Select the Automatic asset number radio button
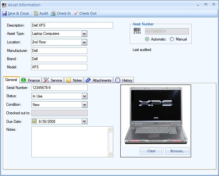The height and width of the screenshot is (176, 219). (147, 39)
